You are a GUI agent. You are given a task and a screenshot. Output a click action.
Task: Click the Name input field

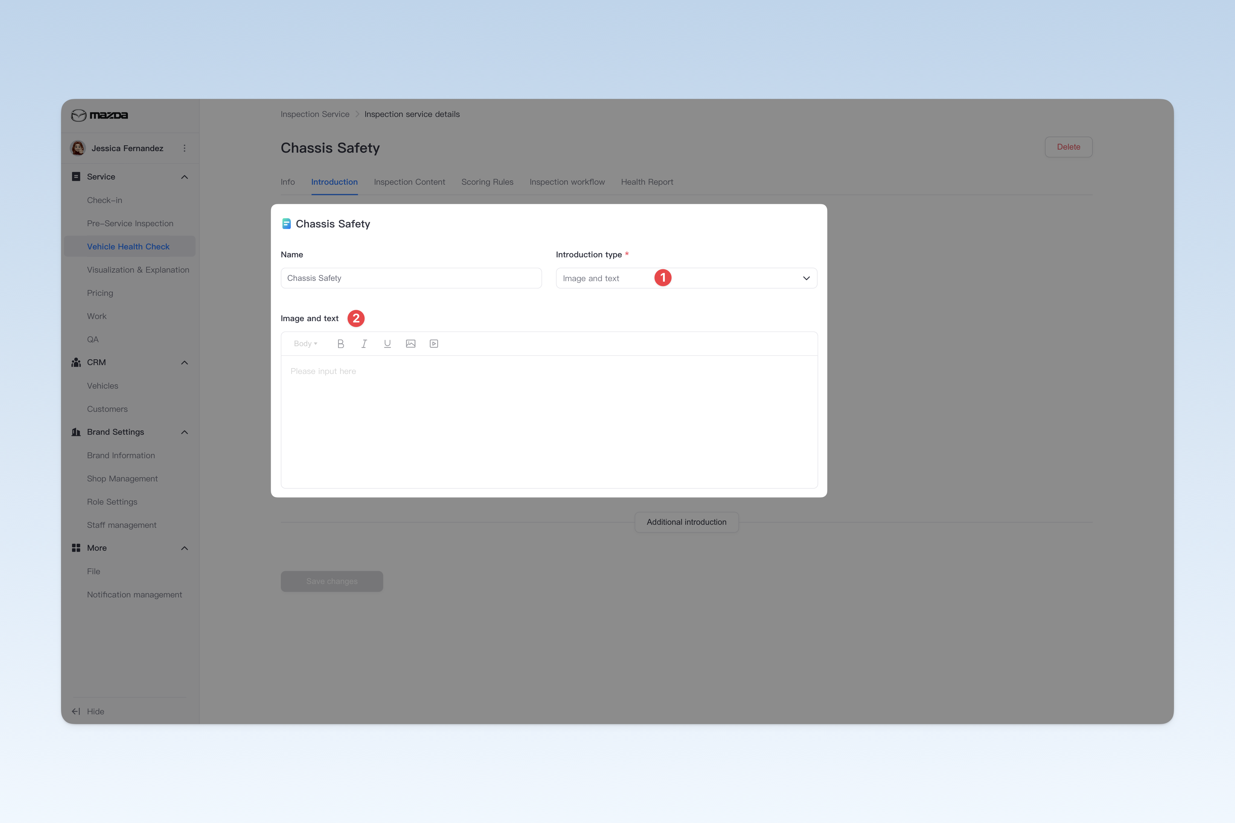(411, 278)
